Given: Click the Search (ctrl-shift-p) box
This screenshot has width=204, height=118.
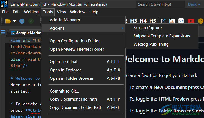Looking at the screenshot, I should point(160,4).
